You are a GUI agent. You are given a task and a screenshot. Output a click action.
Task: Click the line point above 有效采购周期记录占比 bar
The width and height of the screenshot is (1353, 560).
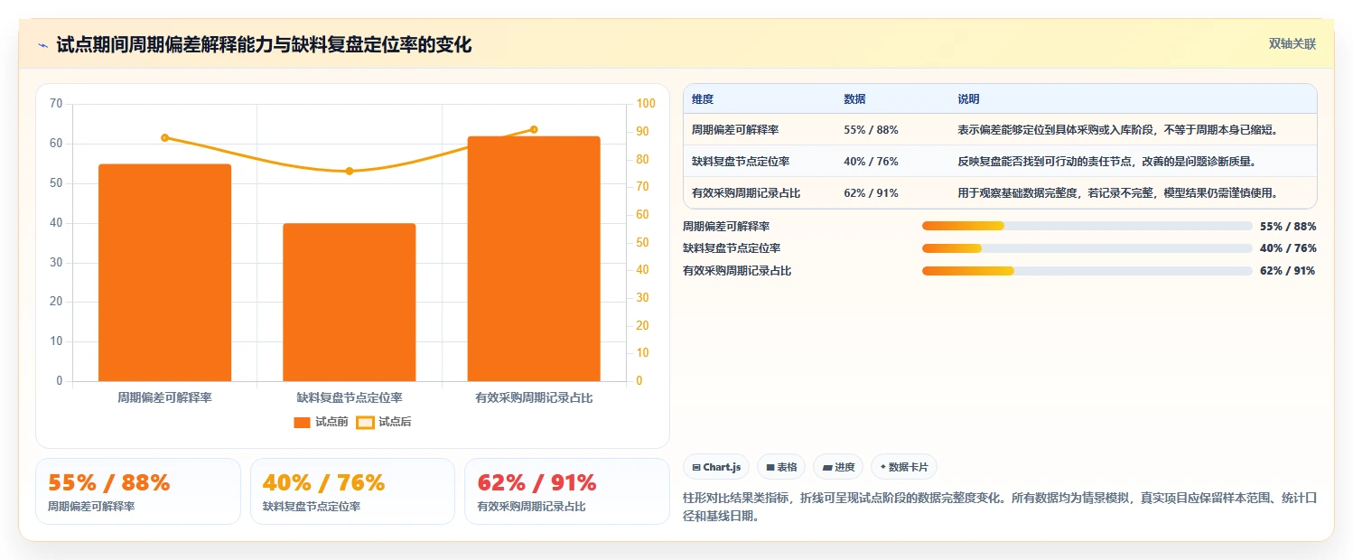(534, 129)
